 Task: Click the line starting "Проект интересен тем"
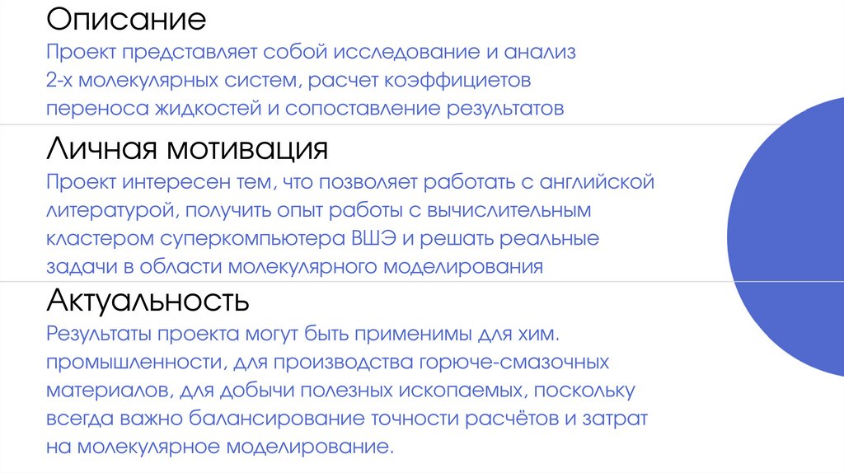click(350, 181)
